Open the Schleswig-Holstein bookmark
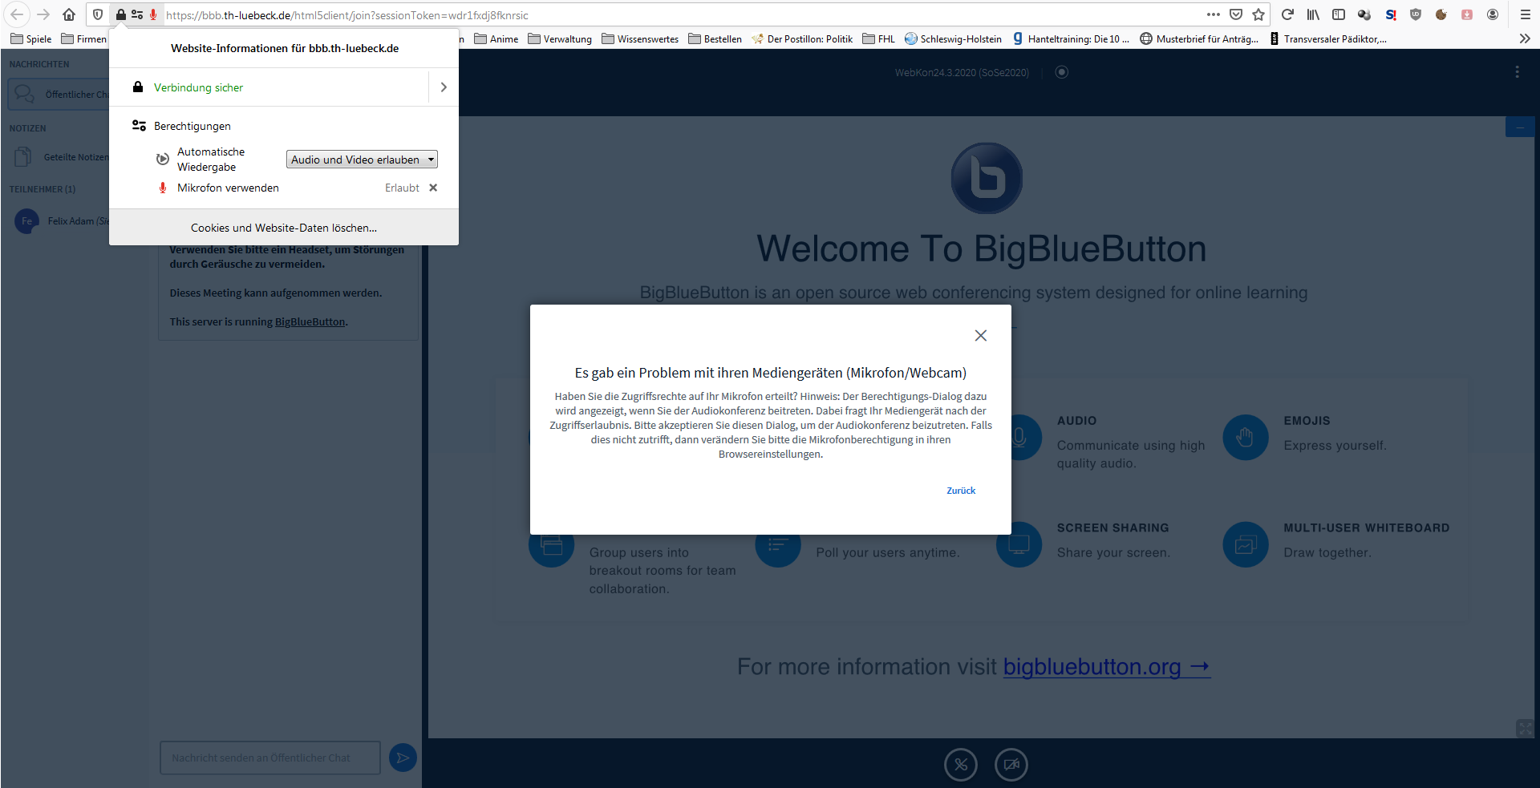Image resolution: width=1540 pixels, height=788 pixels. tap(953, 38)
